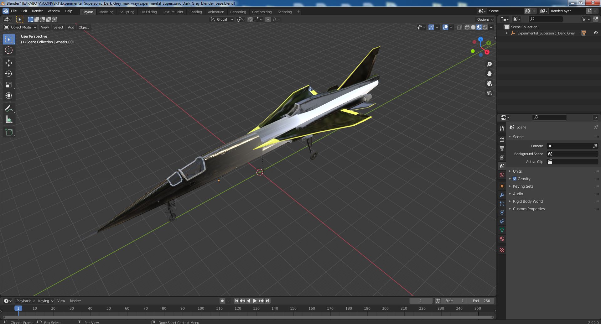601x324 pixels.
Task: Expand Experimental_Supersonic_Dark_Grey collection tree
Action: 507,33
